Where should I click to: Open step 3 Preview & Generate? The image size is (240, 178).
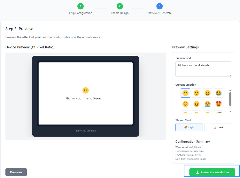159,6
